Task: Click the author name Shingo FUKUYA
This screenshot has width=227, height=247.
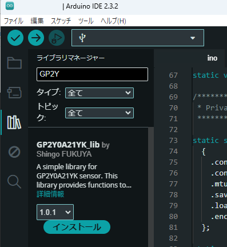Action: point(64,154)
